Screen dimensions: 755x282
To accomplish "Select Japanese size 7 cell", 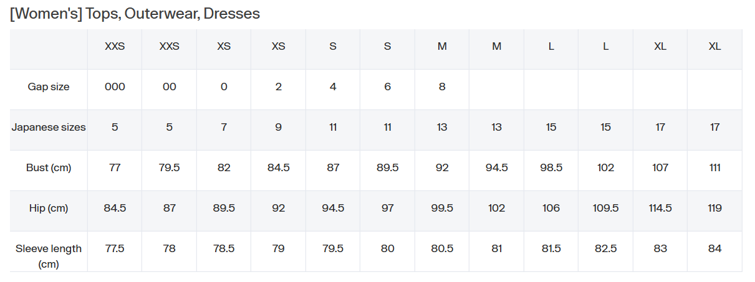I will click(x=224, y=128).
